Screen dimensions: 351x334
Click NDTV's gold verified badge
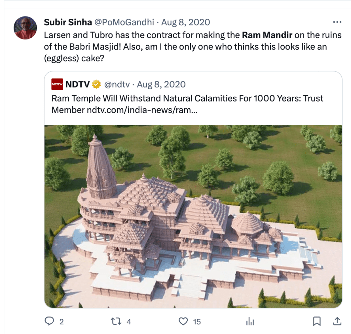[96, 84]
